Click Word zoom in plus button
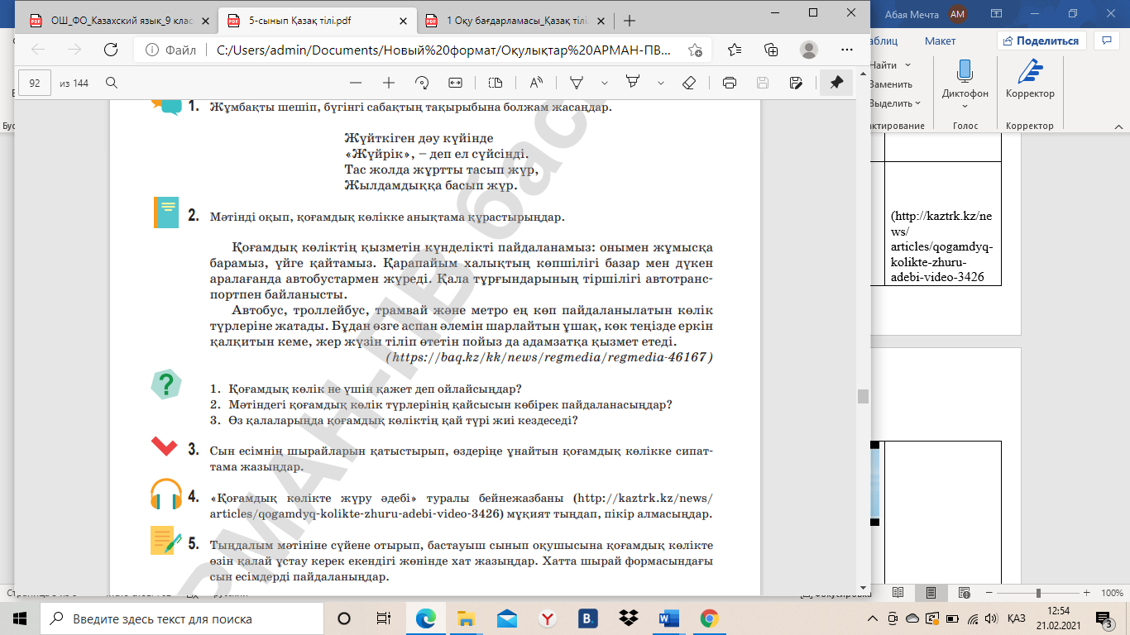The height and width of the screenshot is (635, 1130). pos(1087,593)
